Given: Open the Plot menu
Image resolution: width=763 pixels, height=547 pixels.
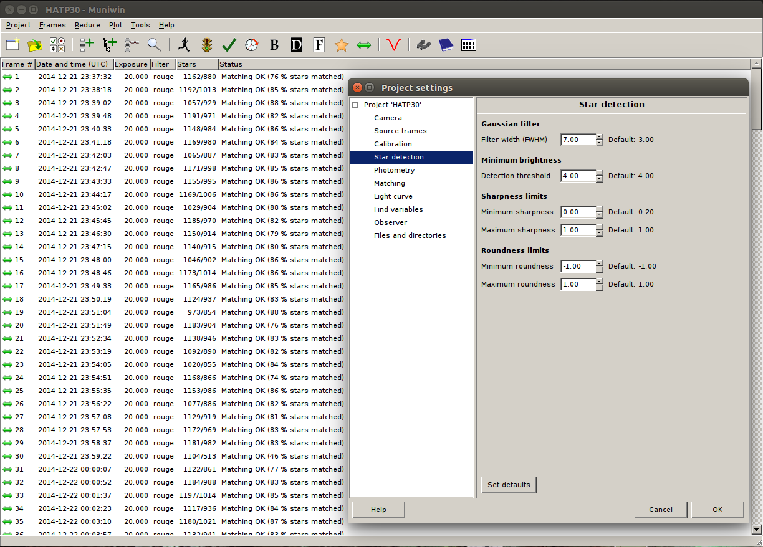Looking at the screenshot, I should click(x=116, y=25).
